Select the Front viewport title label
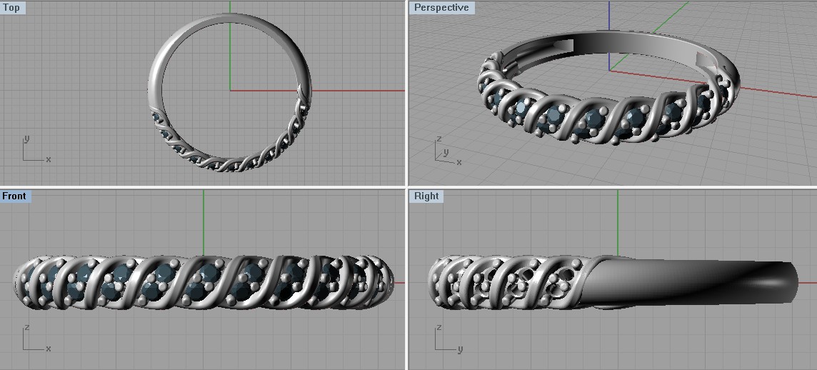The height and width of the screenshot is (370, 817). click(x=16, y=196)
